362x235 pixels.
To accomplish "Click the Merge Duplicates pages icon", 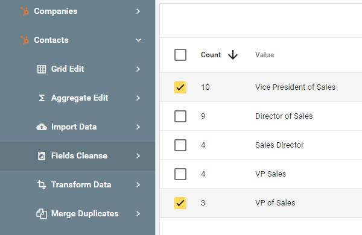I will (x=42, y=214).
